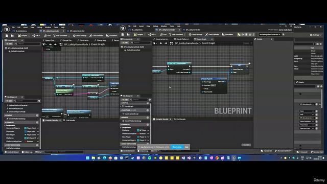The image size is (327, 184).
Task: Toggle eye for New Player variable, right window
Action: (148, 137)
